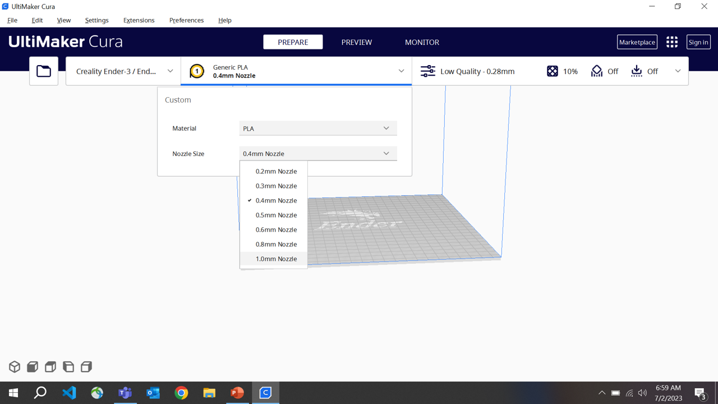The image size is (718, 404).
Task: Open the Settings menu
Action: [x=97, y=20]
